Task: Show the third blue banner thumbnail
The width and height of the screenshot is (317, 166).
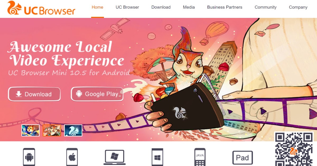Action: tap(73, 130)
